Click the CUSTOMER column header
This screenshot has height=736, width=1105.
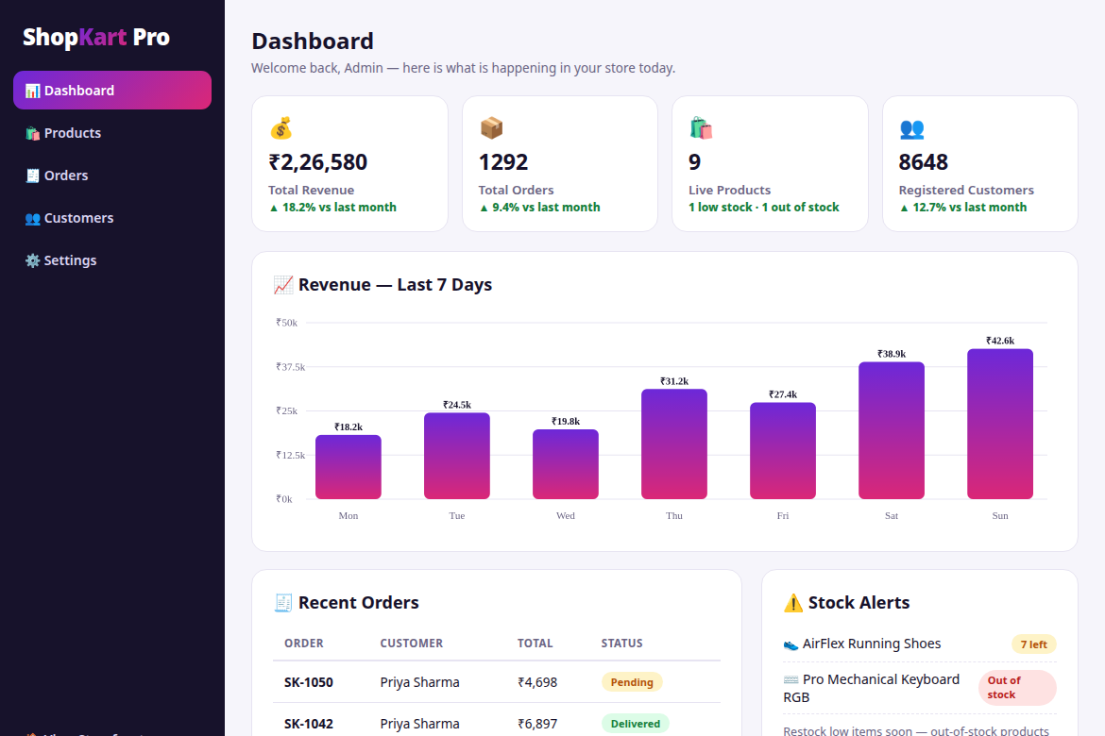click(x=412, y=643)
